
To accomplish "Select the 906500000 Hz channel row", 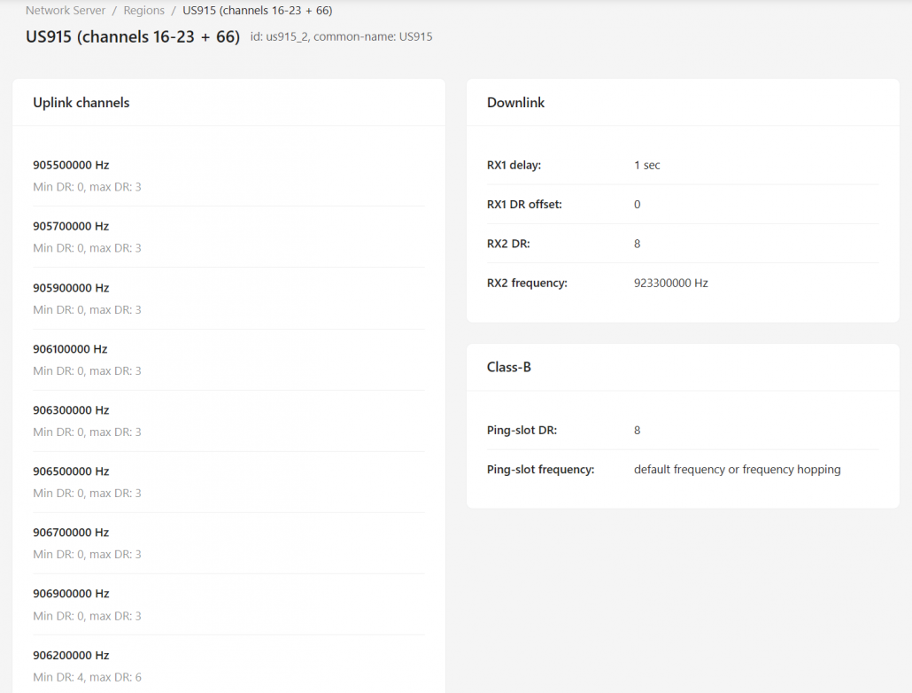I will (71, 471).
